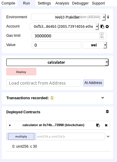Viewport: 117px width, 162px height.
Task: Decrease the Gas limit with down arrow
Action: tap(102, 37)
